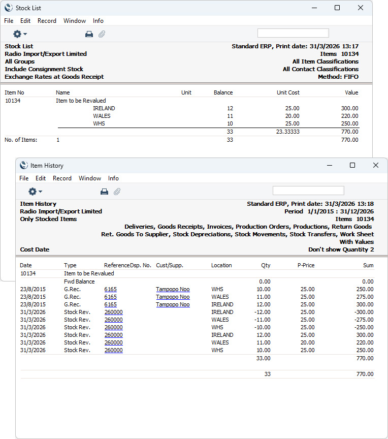Open attachments paperclip in Item History

coord(117,192)
